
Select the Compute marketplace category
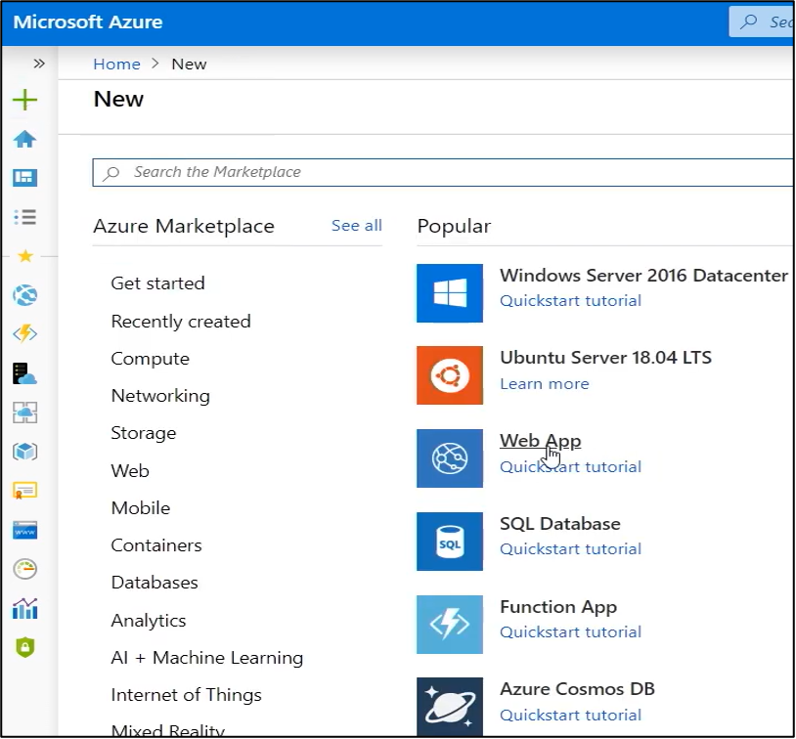[x=150, y=359]
